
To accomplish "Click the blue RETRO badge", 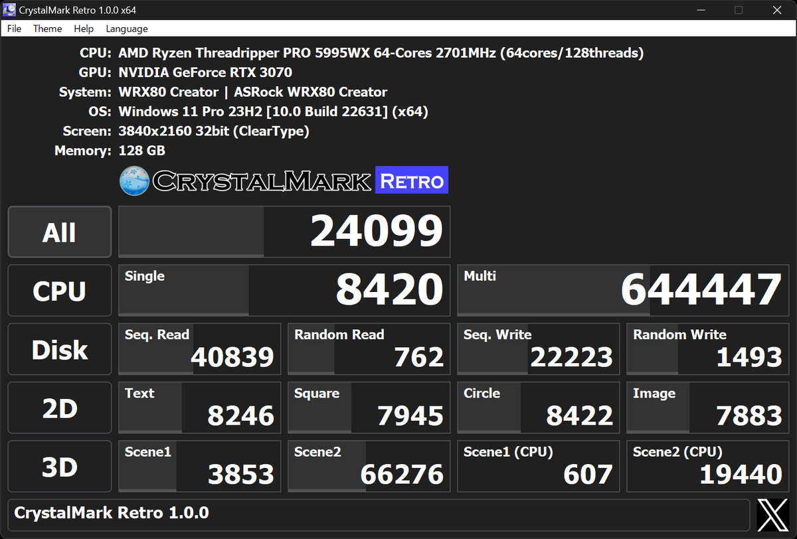I will (411, 179).
